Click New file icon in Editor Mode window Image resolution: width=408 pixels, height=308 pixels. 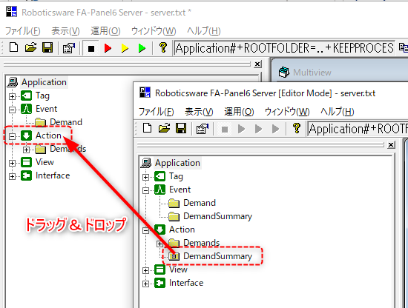[148, 128]
